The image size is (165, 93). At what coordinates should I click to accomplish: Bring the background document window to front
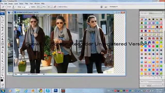(x=10, y=13)
